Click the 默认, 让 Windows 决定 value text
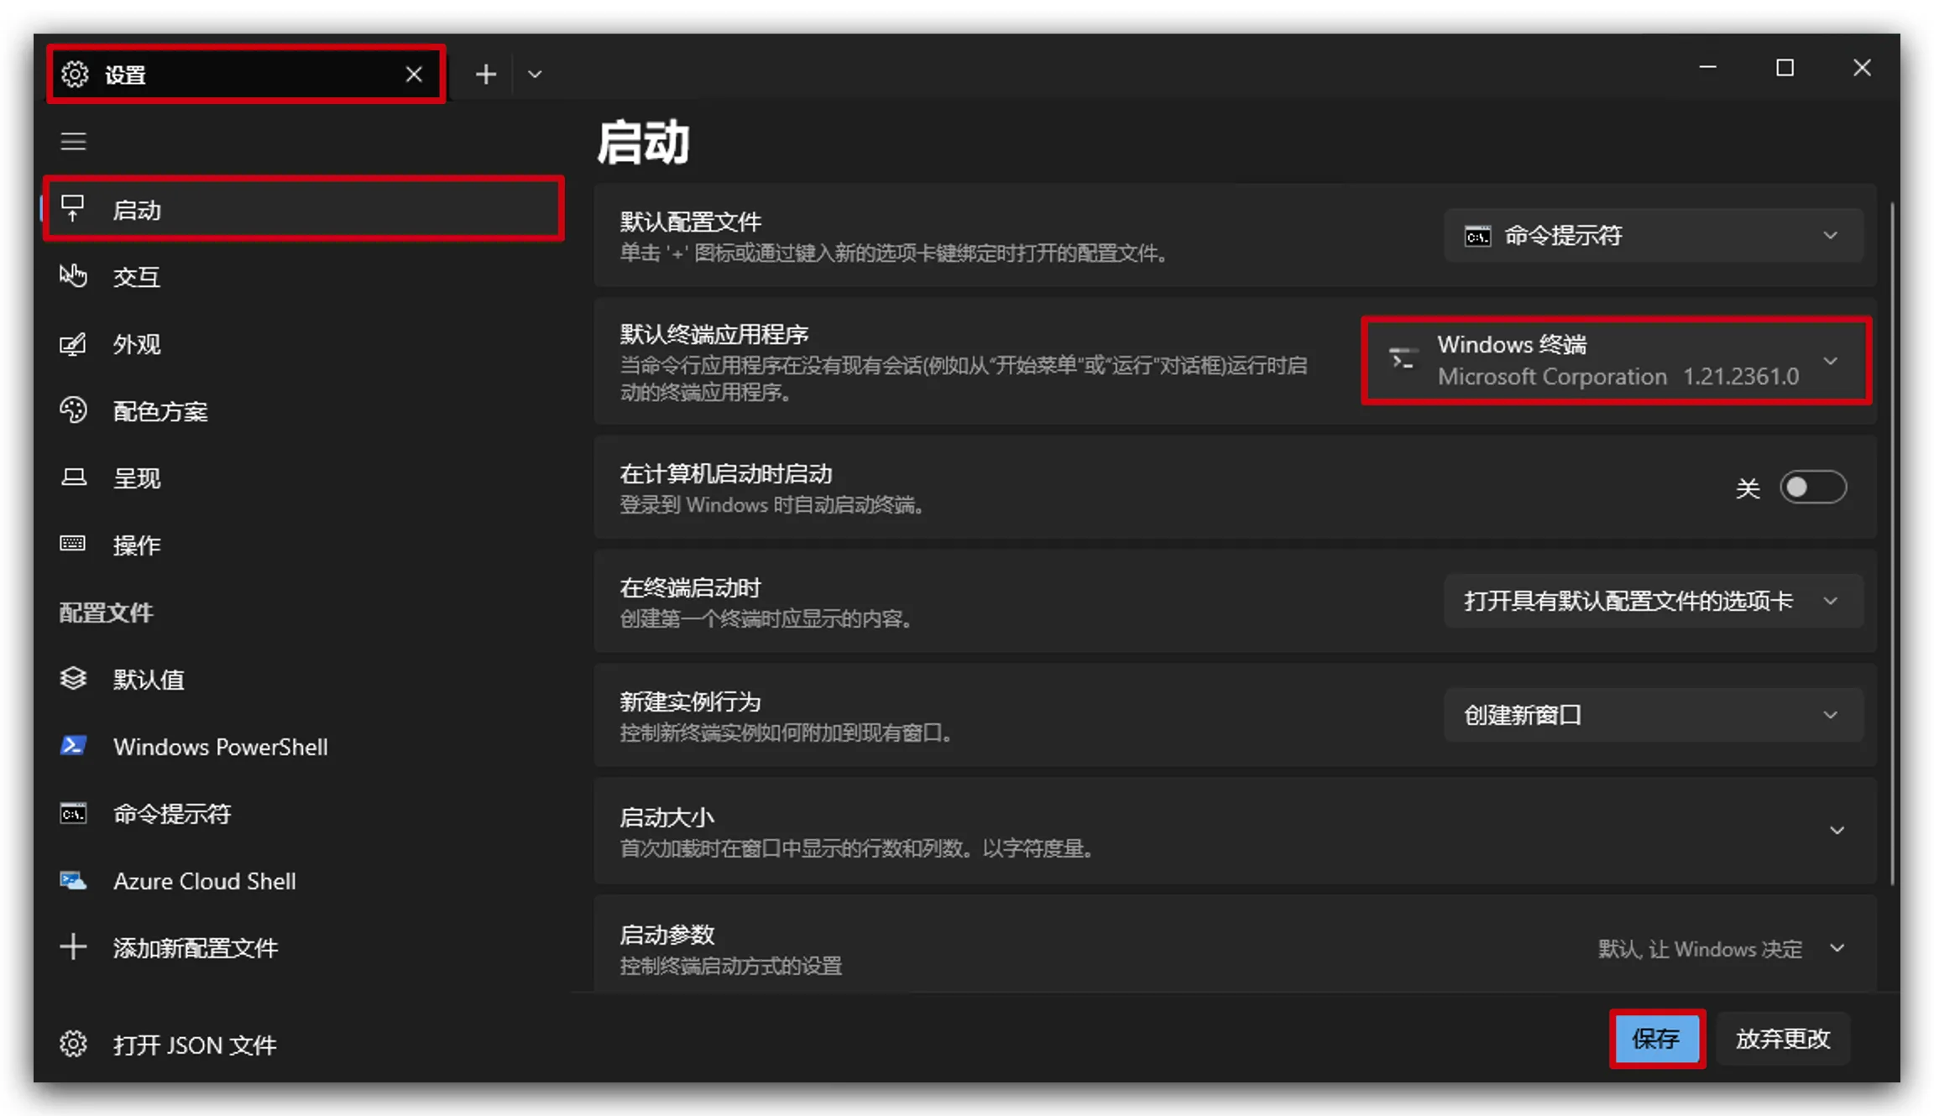Screen dimensions: 1934x1116 [x=1700, y=949]
